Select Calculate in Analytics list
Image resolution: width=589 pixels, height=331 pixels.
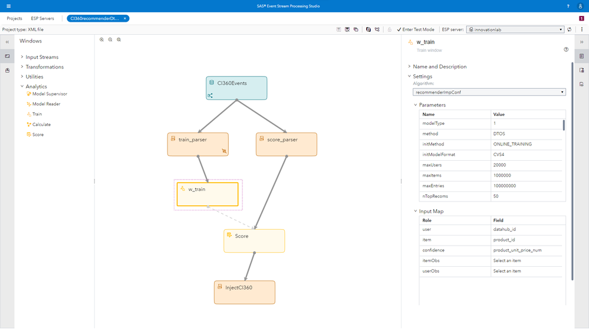coord(38,124)
